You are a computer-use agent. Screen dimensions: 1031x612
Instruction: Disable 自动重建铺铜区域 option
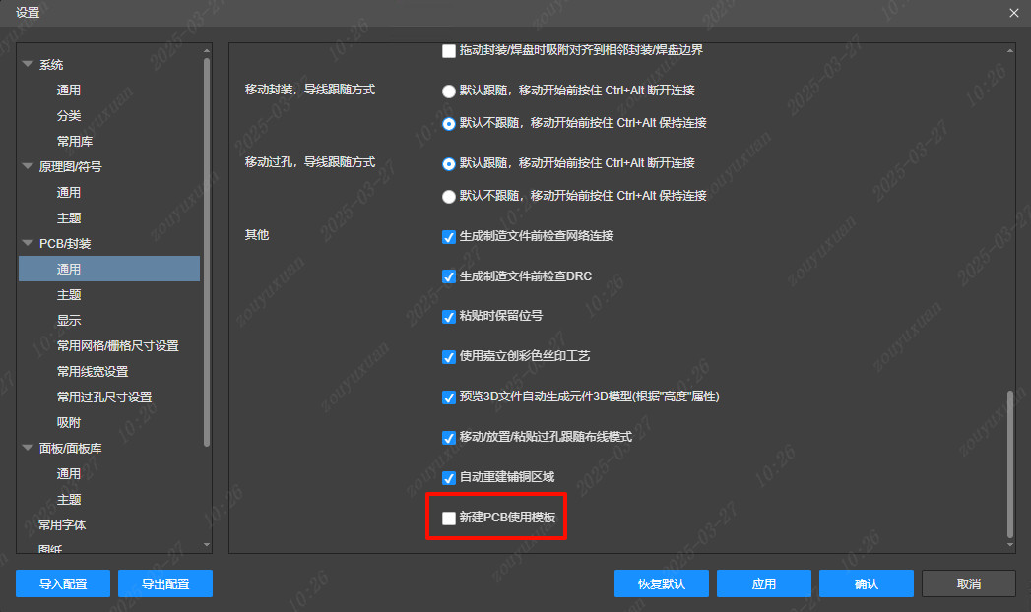click(x=449, y=477)
